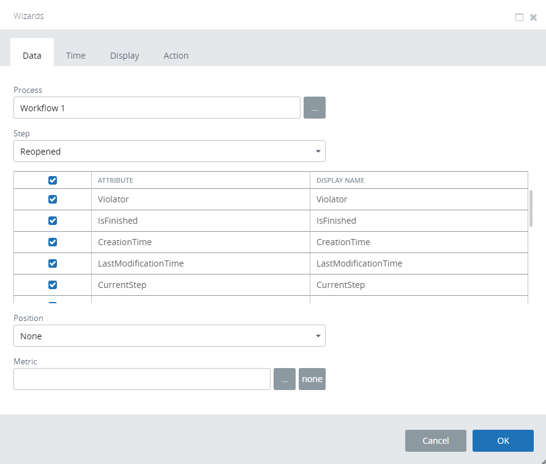Uncheck the IsFinished attribute checkbox

53,221
